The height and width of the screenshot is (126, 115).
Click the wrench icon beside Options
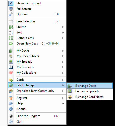(x=11, y=14)
